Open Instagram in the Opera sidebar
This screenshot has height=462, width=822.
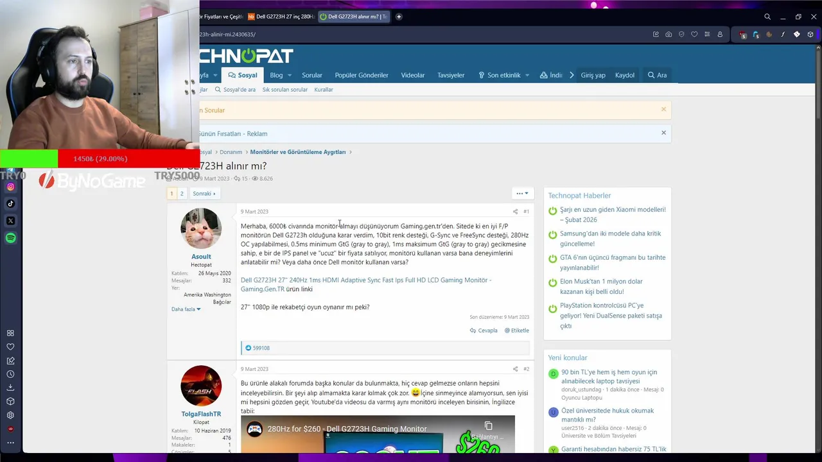click(10, 187)
